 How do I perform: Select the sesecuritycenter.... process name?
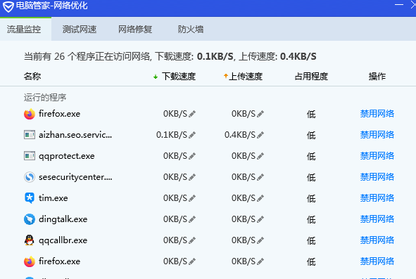[75, 177]
